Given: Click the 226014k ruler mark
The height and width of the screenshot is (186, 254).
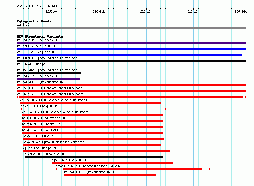Looking at the screenshot, I should click(241, 11).
